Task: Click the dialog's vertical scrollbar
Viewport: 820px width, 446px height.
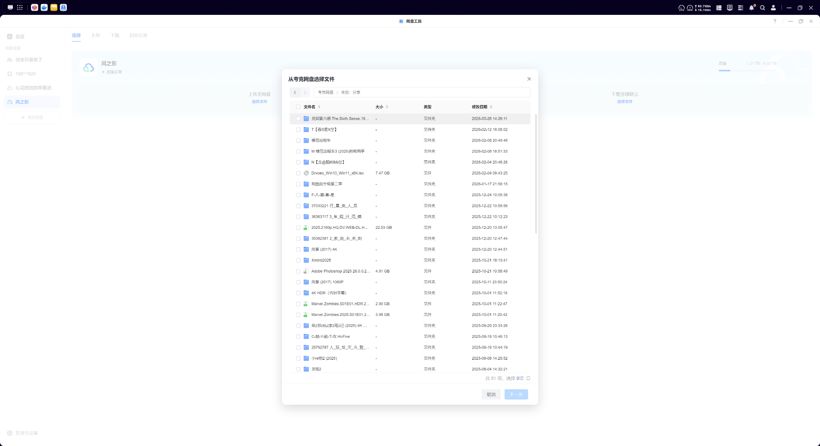Action: 536,173
